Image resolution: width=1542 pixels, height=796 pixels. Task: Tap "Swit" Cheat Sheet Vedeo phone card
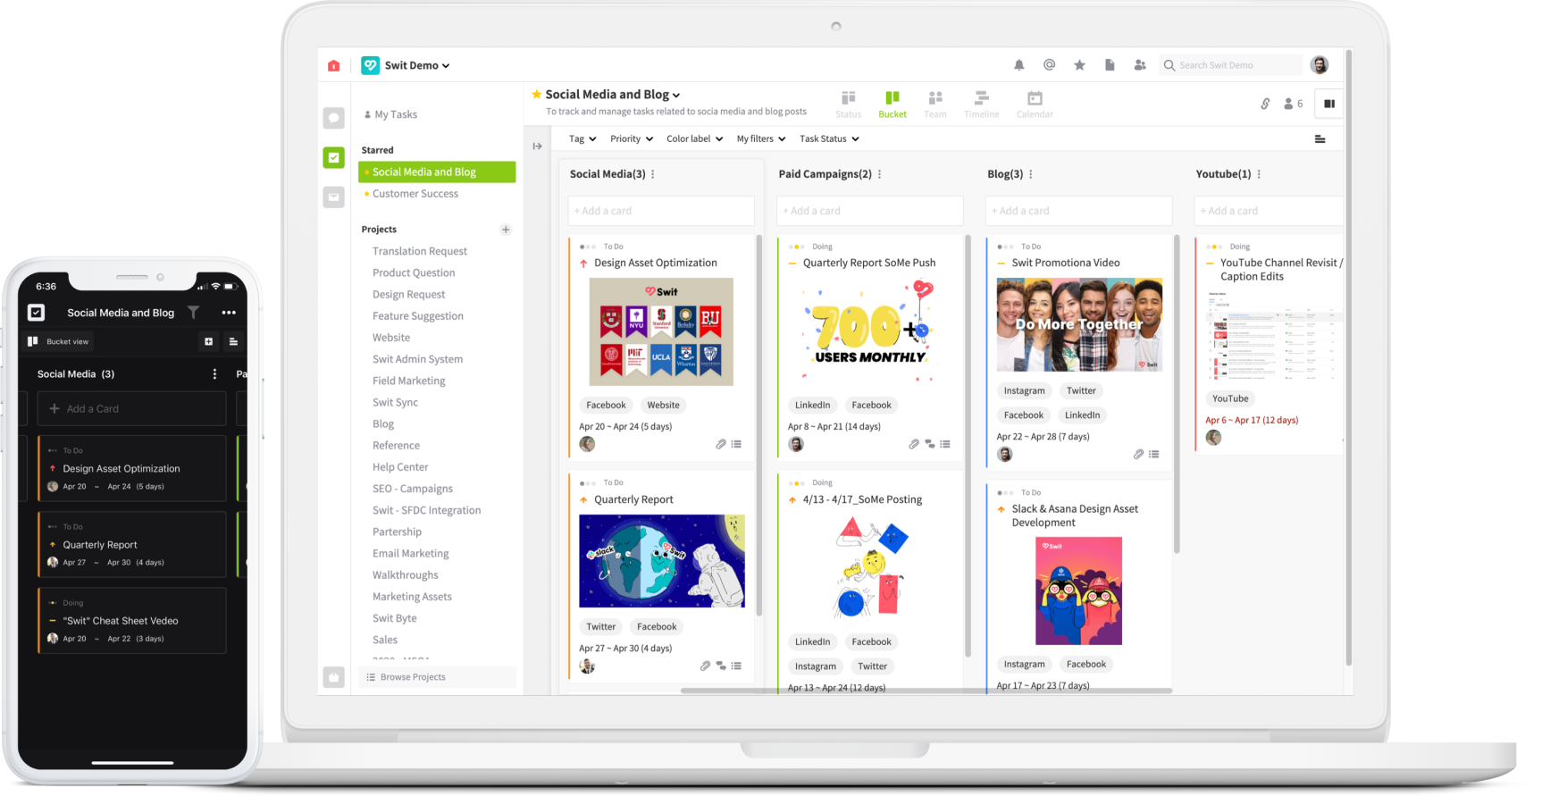point(132,621)
